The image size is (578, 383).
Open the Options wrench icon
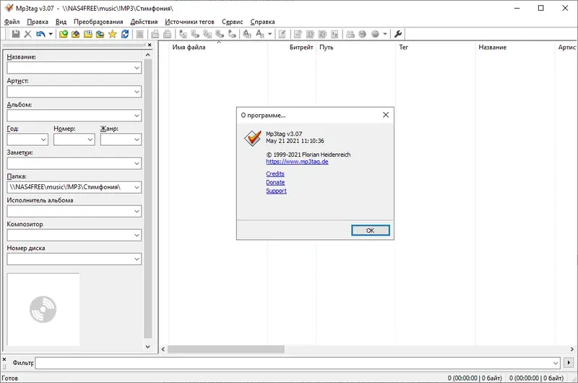398,34
